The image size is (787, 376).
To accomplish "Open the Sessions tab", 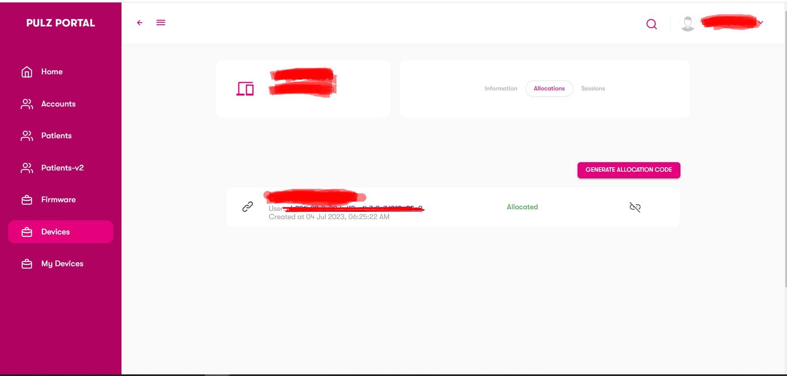I will (593, 88).
